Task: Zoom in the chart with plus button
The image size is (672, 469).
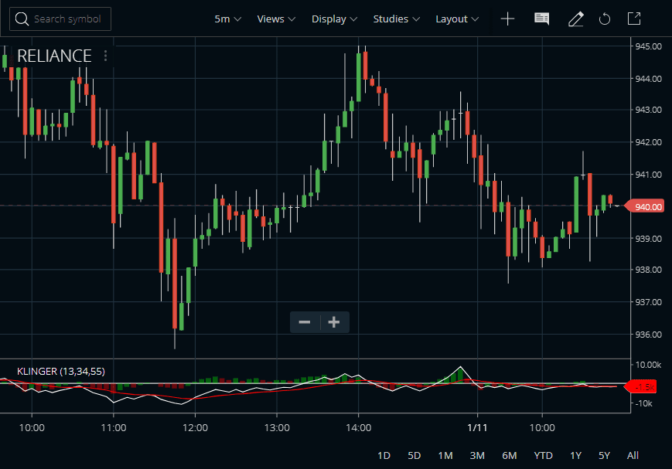Action: [334, 322]
